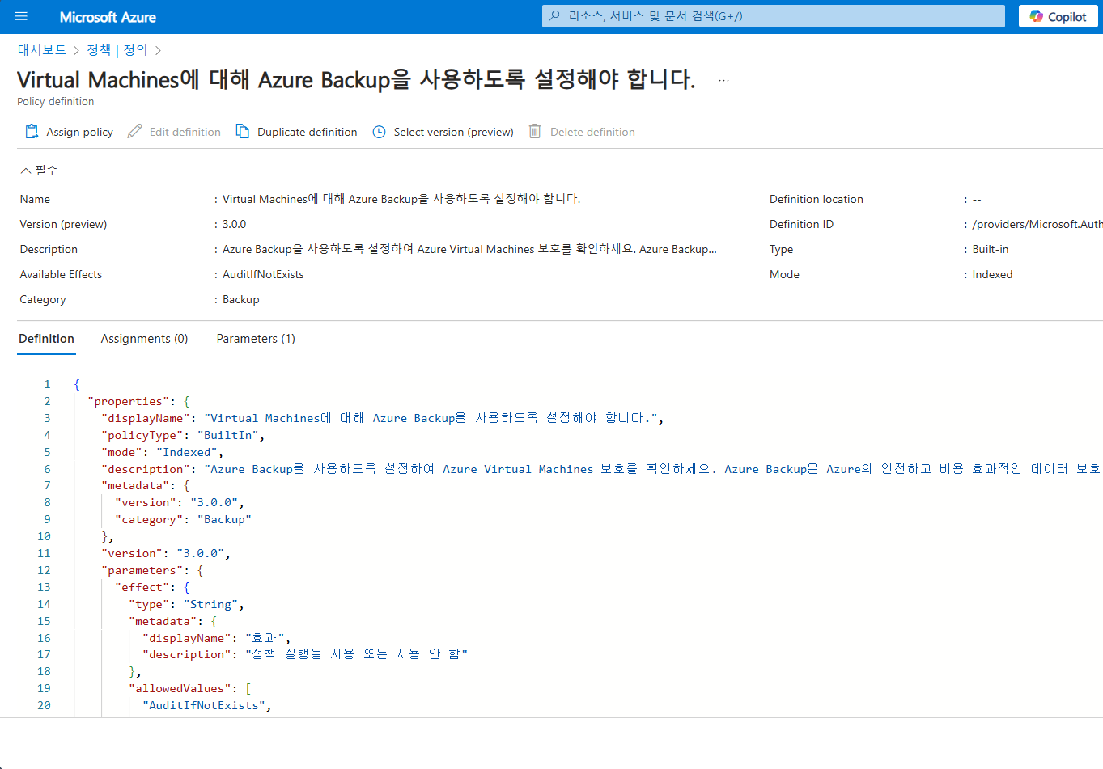Viewport: 1103px width, 769px height.
Task: Click the Microsoft Azure home label
Action: 108,17
